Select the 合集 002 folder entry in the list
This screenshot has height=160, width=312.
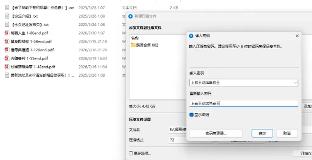click(x=144, y=45)
